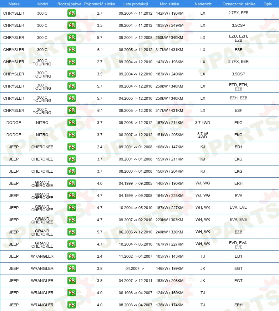Click engine code EVA in Grand Cherokee 164kW row
279x311 pixels.
(x=238, y=196)
